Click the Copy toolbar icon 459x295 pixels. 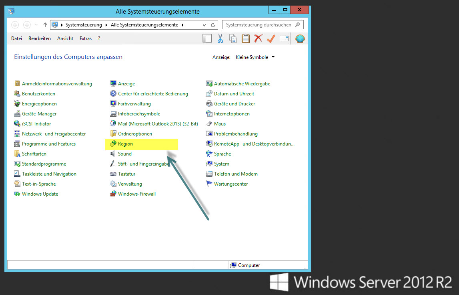(x=233, y=38)
